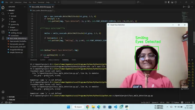Switch to the OUTPUT panel tab
The image size is (195, 110).
[x=43, y=60]
